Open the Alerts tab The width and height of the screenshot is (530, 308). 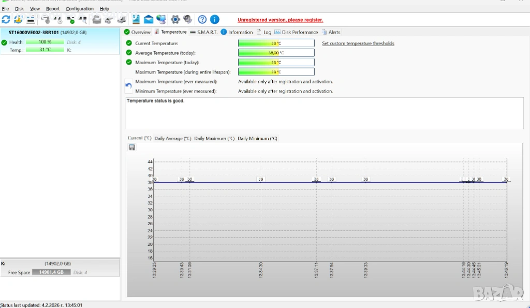point(334,32)
